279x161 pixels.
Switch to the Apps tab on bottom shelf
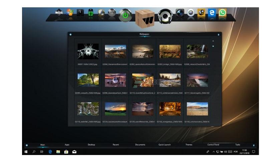pos(67,145)
